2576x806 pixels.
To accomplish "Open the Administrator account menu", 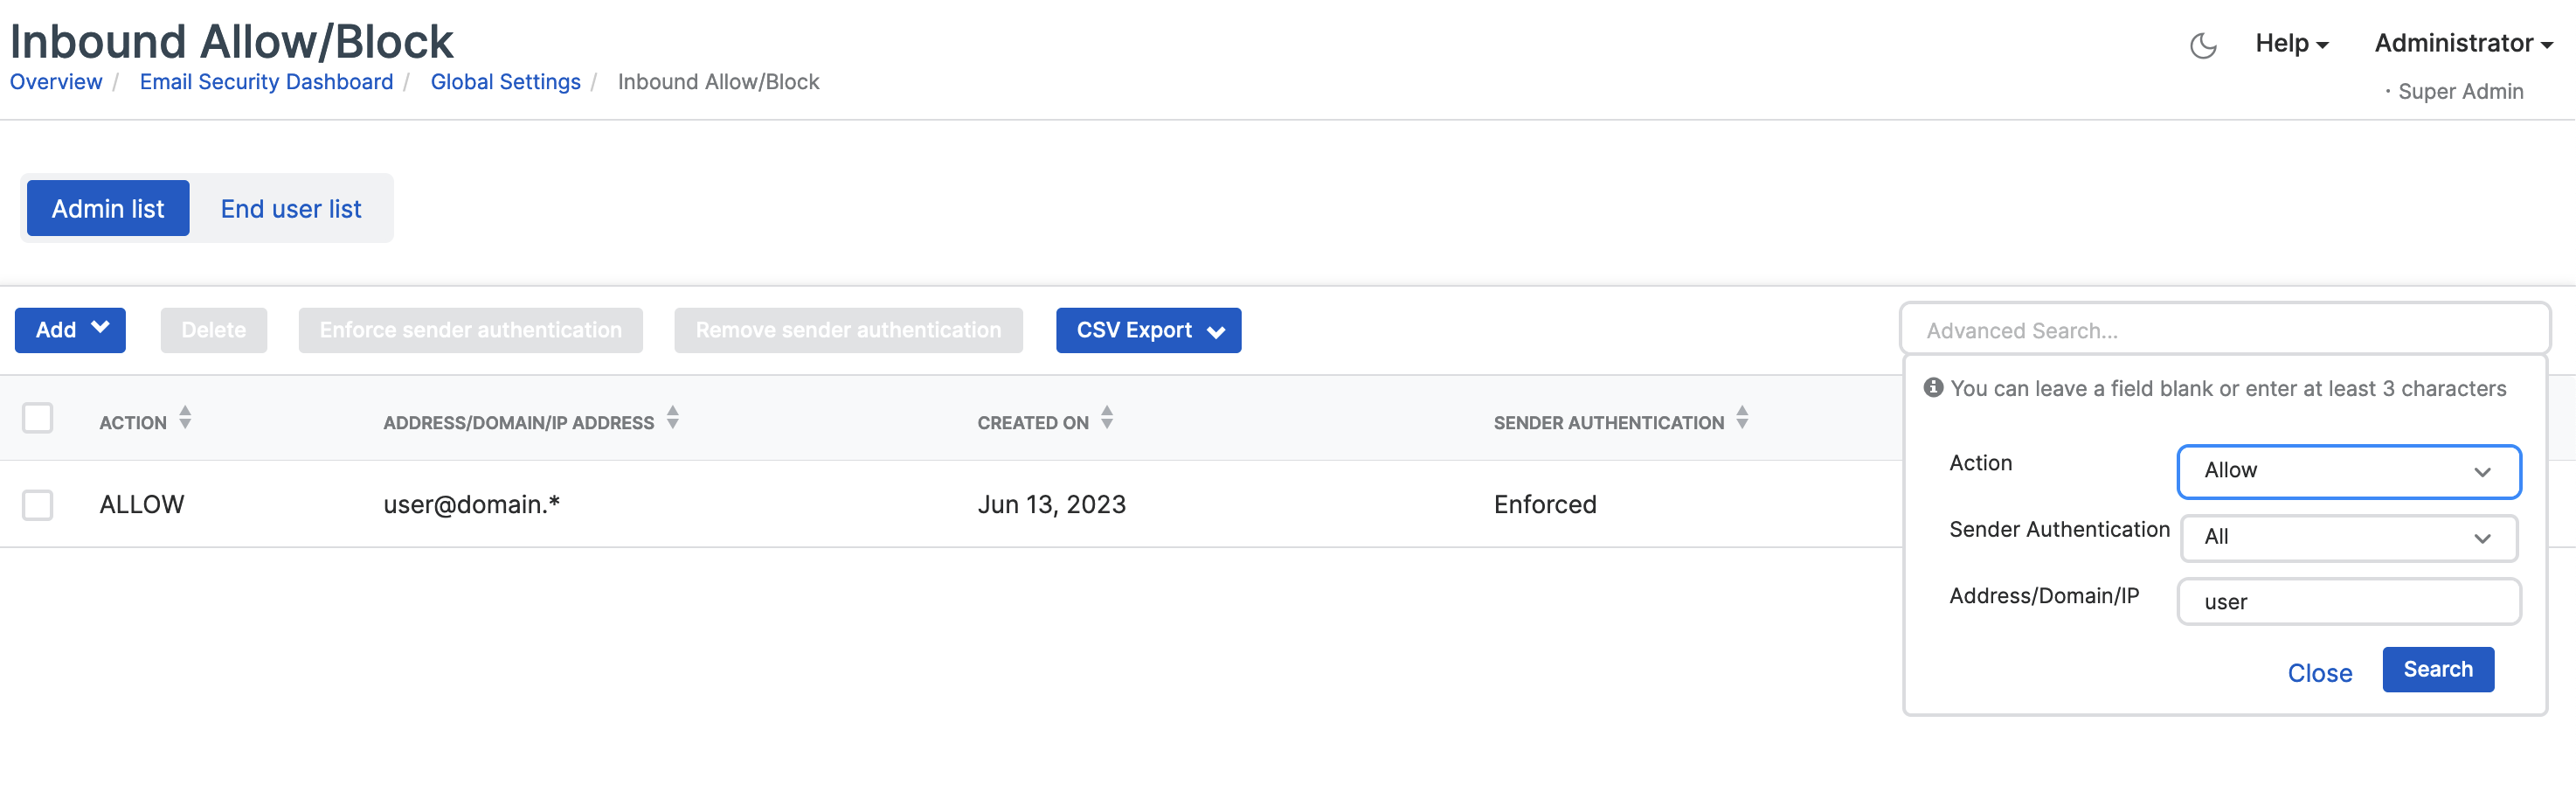I will (2463, 44).
